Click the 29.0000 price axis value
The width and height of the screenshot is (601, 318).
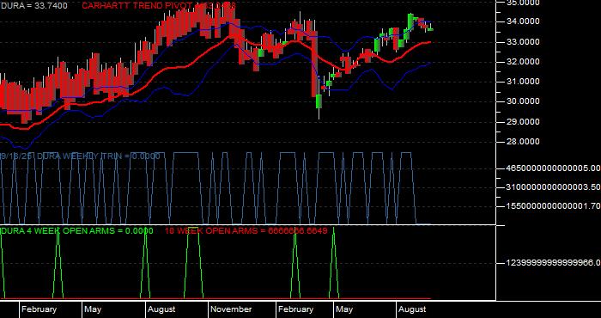[x=523, y=122]
